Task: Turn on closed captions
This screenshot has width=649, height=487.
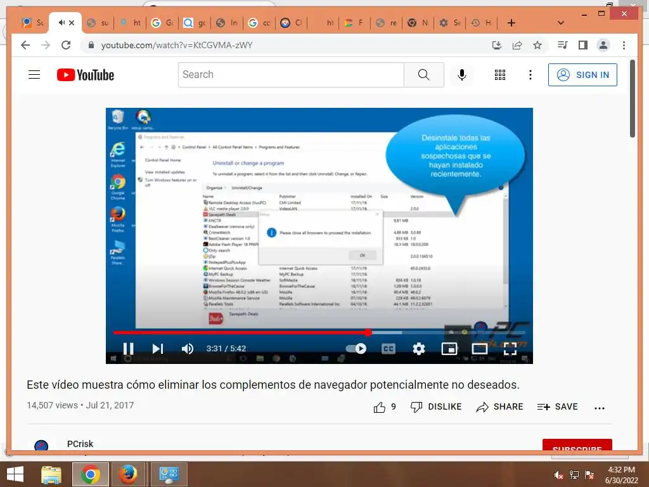Action: point(389,349)
